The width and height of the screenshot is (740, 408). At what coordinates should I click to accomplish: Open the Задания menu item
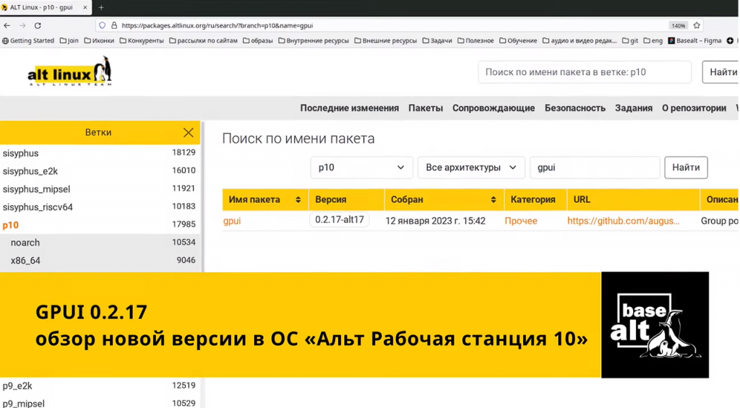click(x=633, y=108)
